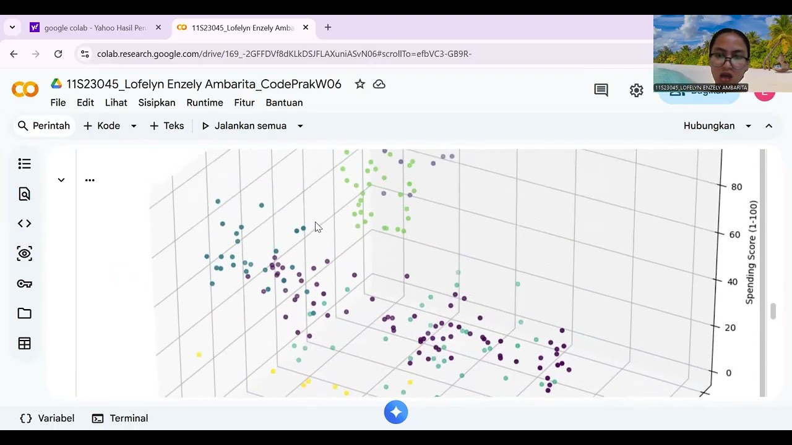The image size is (792, 445).
Task: Click the Spending Score axis label
Action: pyautogui.click(x=750, y=252)
